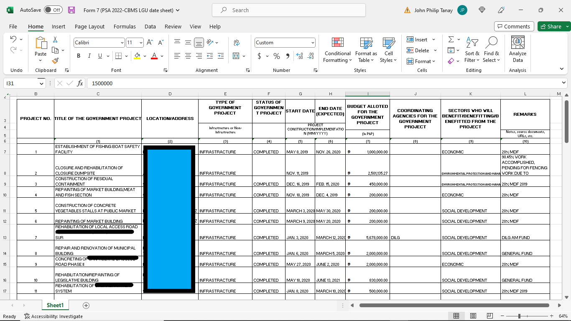Click the Copy icon in Clipboard group
Viewport: 571px width, 321px height.
coord(55,50)
